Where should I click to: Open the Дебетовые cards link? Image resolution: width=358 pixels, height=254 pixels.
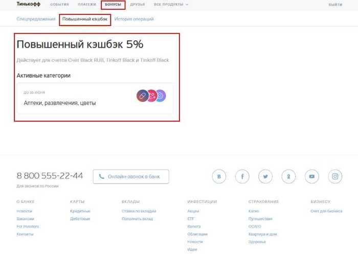(x=80, y=219)
